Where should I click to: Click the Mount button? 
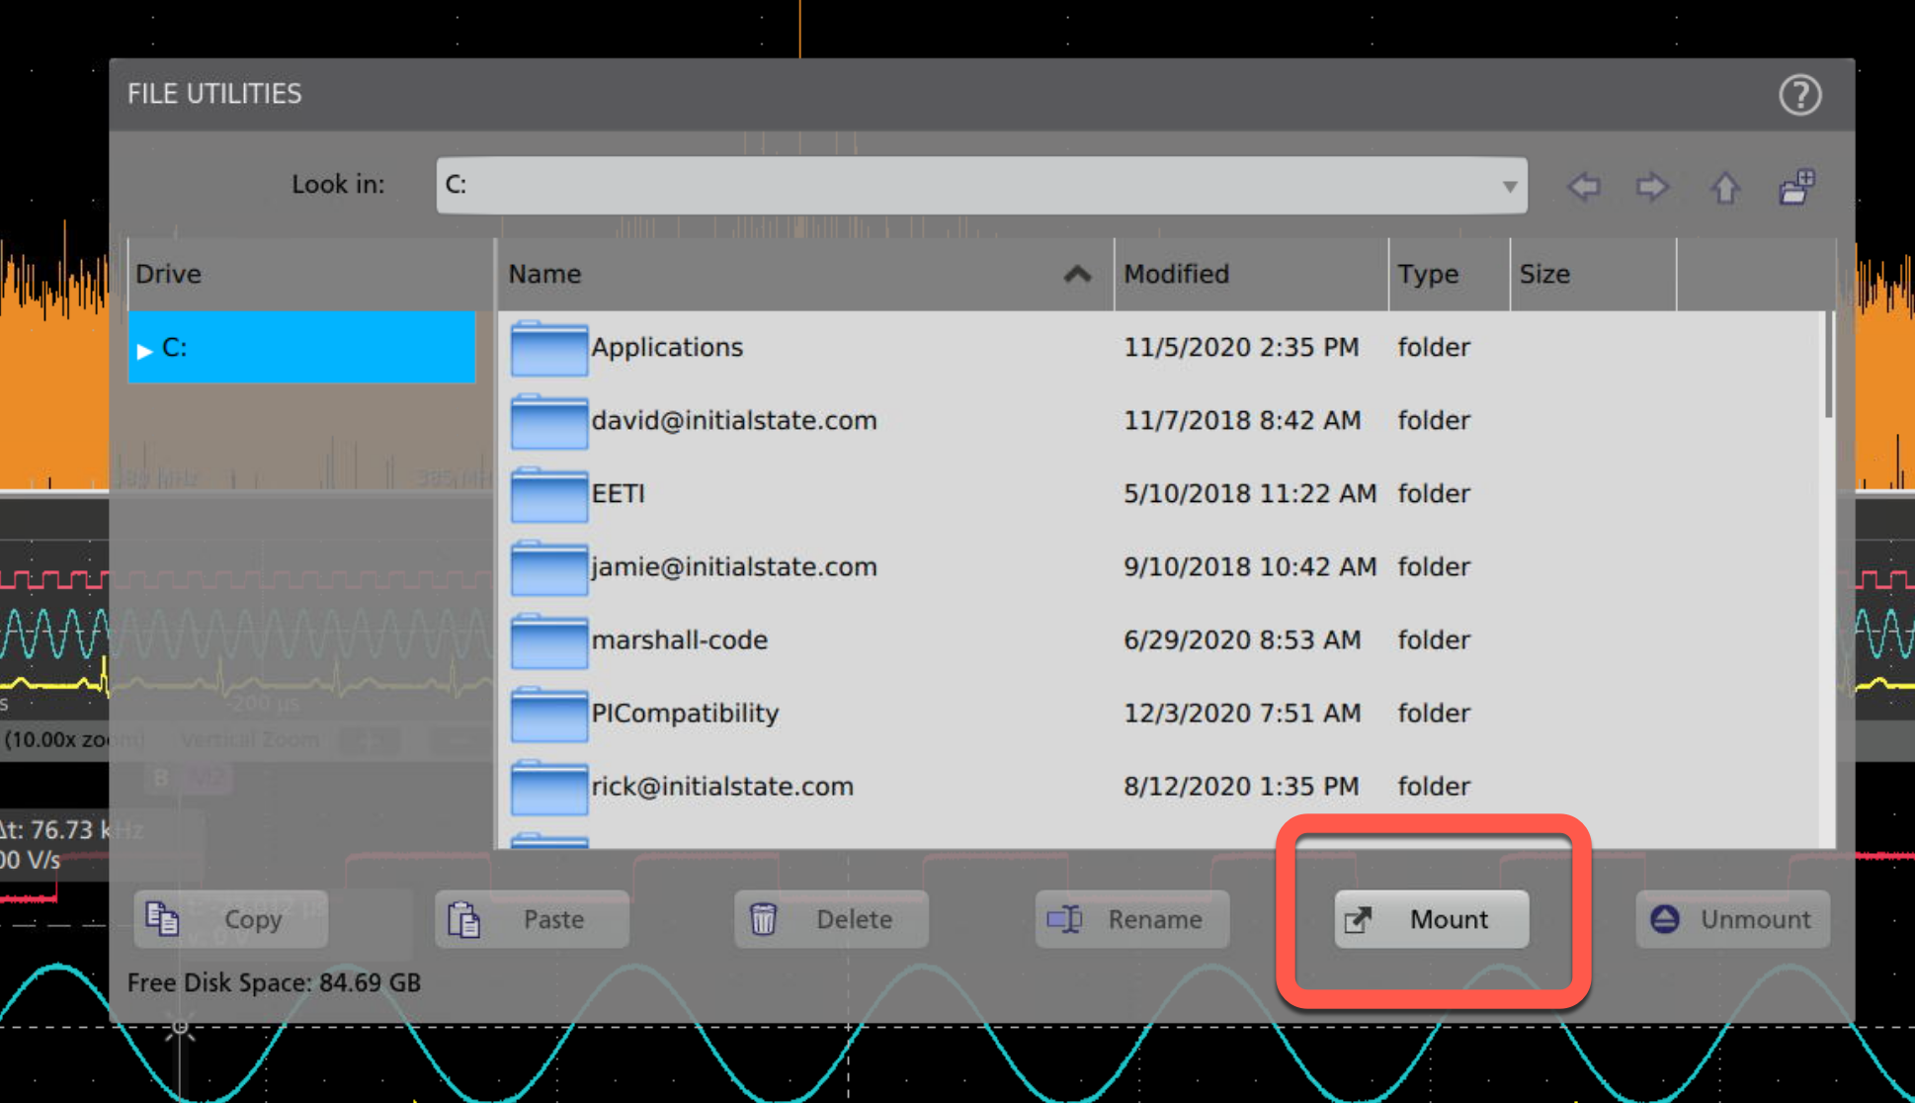pyautogui.click(x=1432, y=919)
